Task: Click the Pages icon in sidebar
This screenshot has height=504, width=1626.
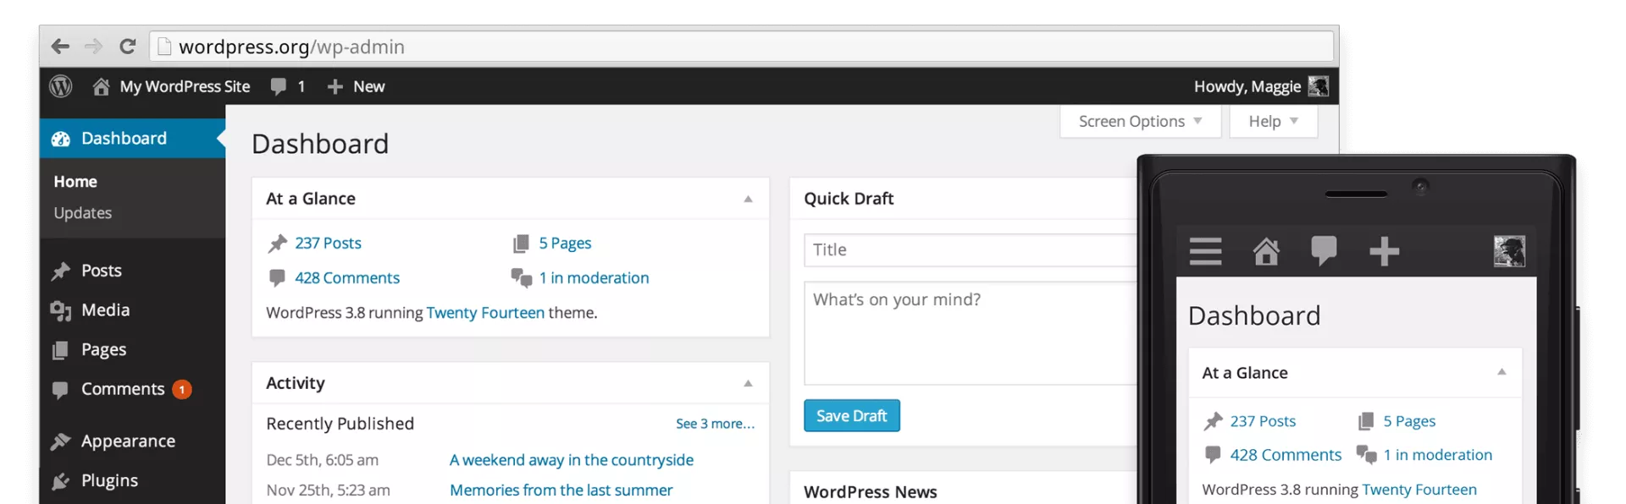Action: [x=60, y=350]
